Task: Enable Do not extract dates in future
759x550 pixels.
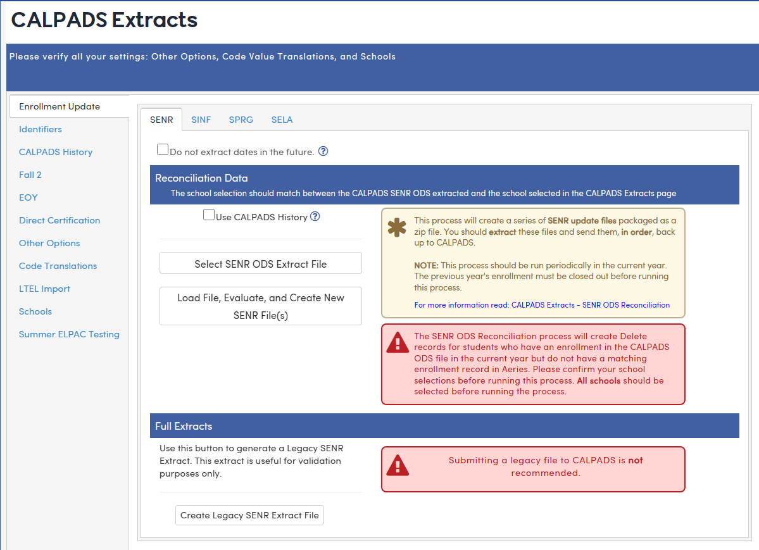Action: pyautogui.click(x=163, y=149)
